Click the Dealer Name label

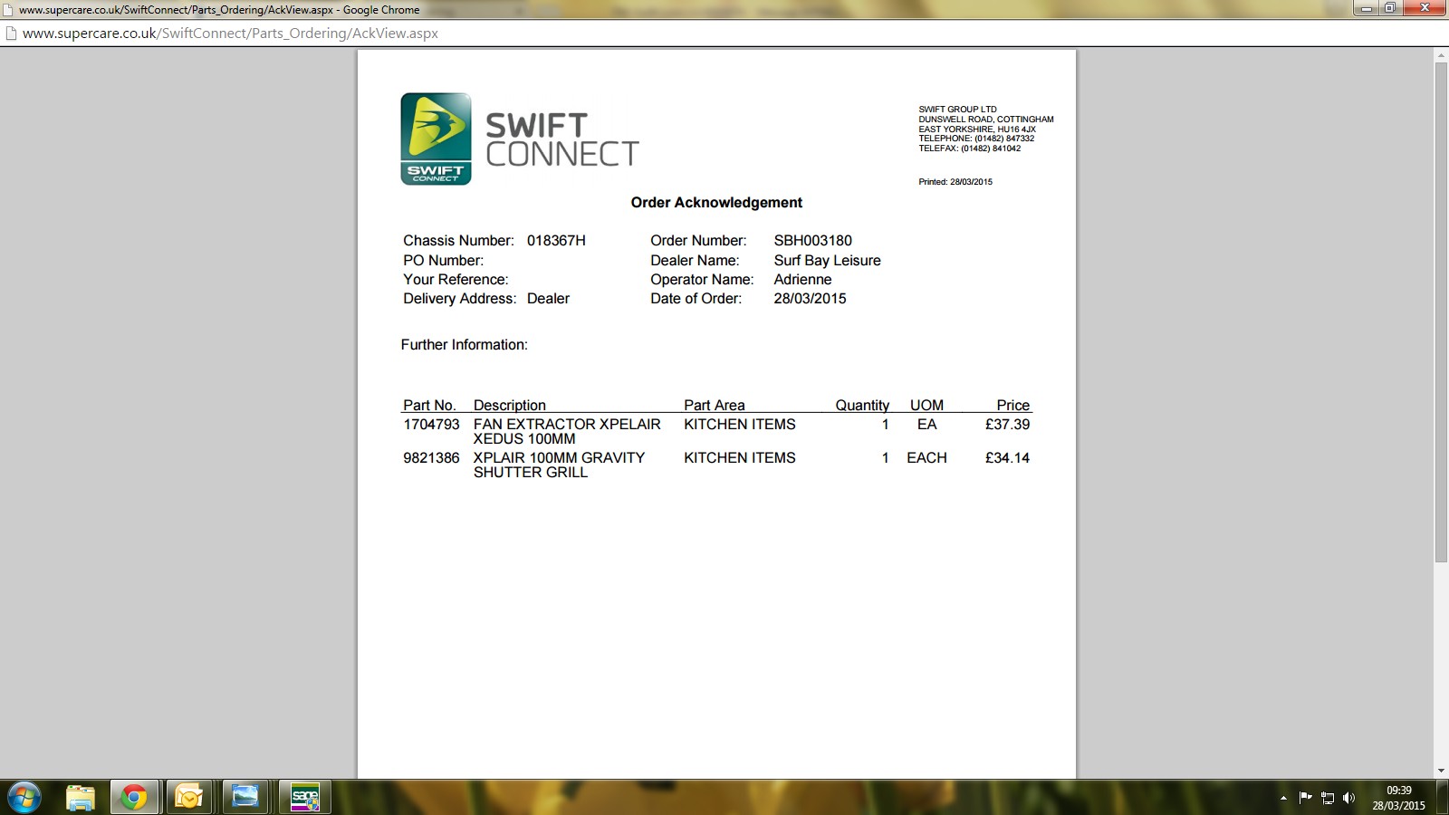click(x=695, y=261)
